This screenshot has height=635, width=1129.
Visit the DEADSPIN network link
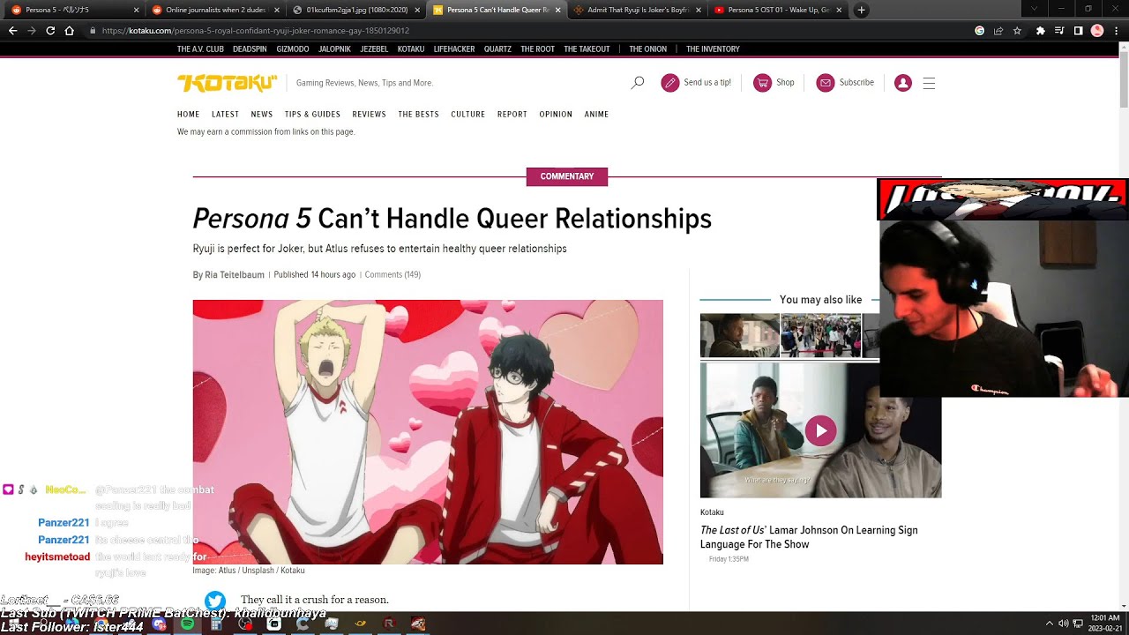250,49
